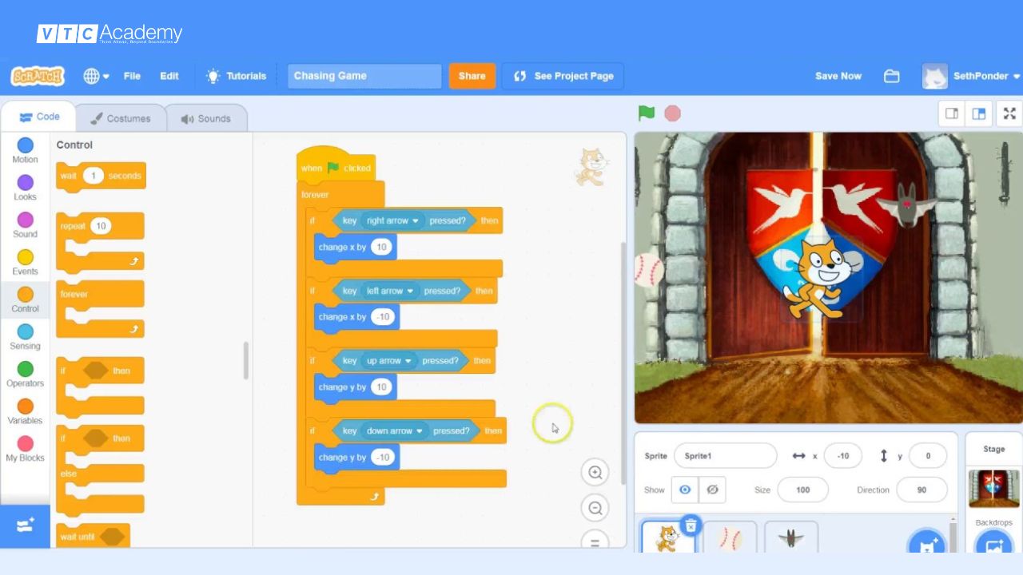Select the Motion blocks category
1023x575 pixels.
click(x=24, y=152)
